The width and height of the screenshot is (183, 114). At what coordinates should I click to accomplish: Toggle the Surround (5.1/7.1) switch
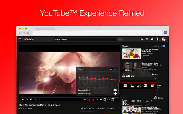click(115, 90)
